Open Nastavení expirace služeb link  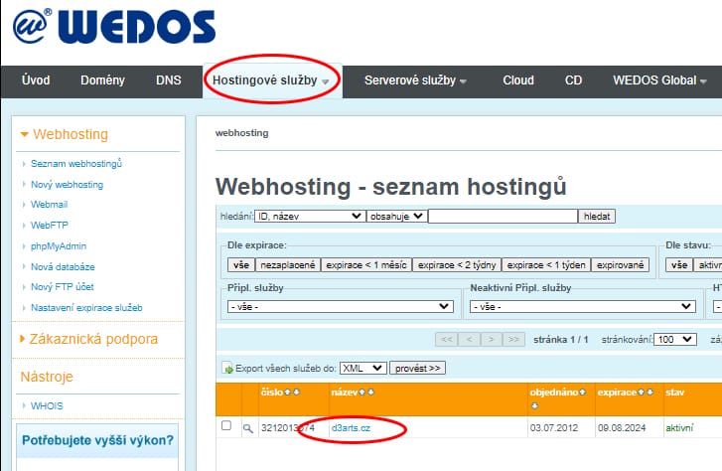coord(86,307)
